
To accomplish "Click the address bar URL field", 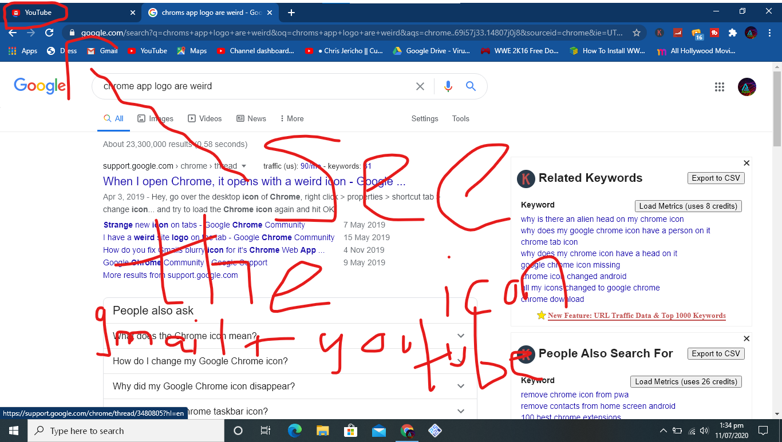I will tap(352, 33).
